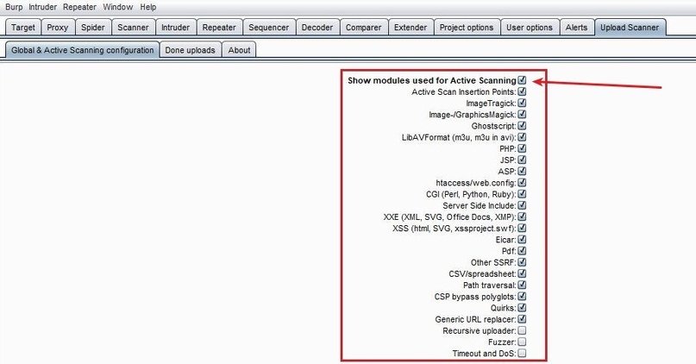Enable the Fuzzer checkbox
The width and height of the screenshot is (696, 364).
coord(523,342)
